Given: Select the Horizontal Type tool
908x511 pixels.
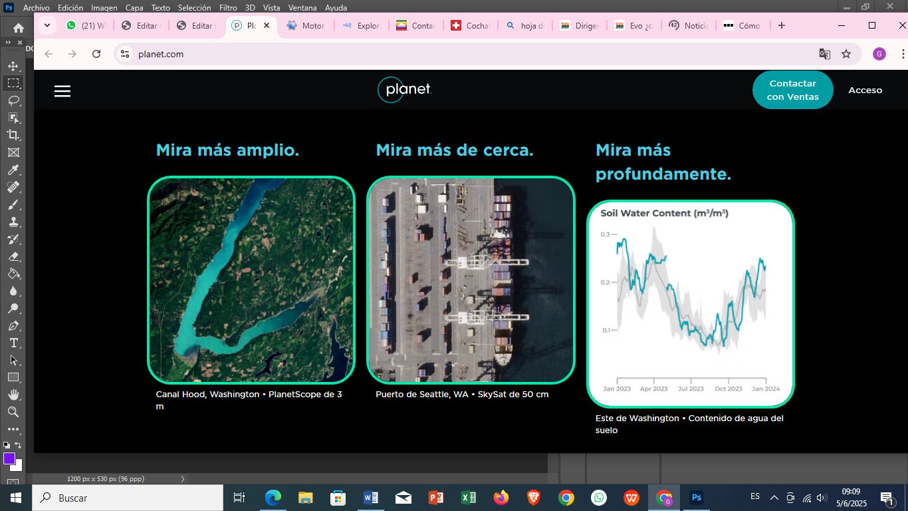Looking at the screenshot, I should tap(13, 343).
